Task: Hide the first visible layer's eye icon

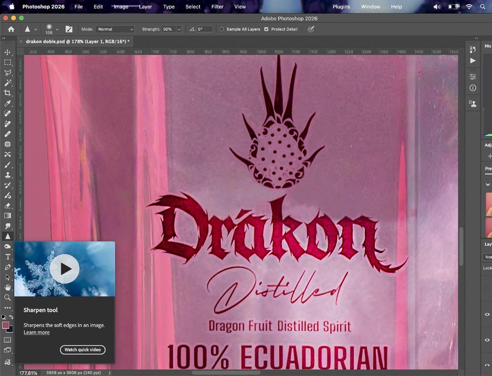Action: 487,314
